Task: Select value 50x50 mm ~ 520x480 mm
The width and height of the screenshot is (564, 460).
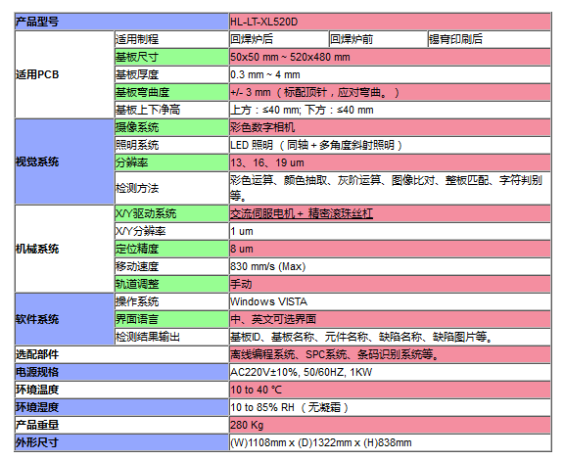Action: [390, 57]
